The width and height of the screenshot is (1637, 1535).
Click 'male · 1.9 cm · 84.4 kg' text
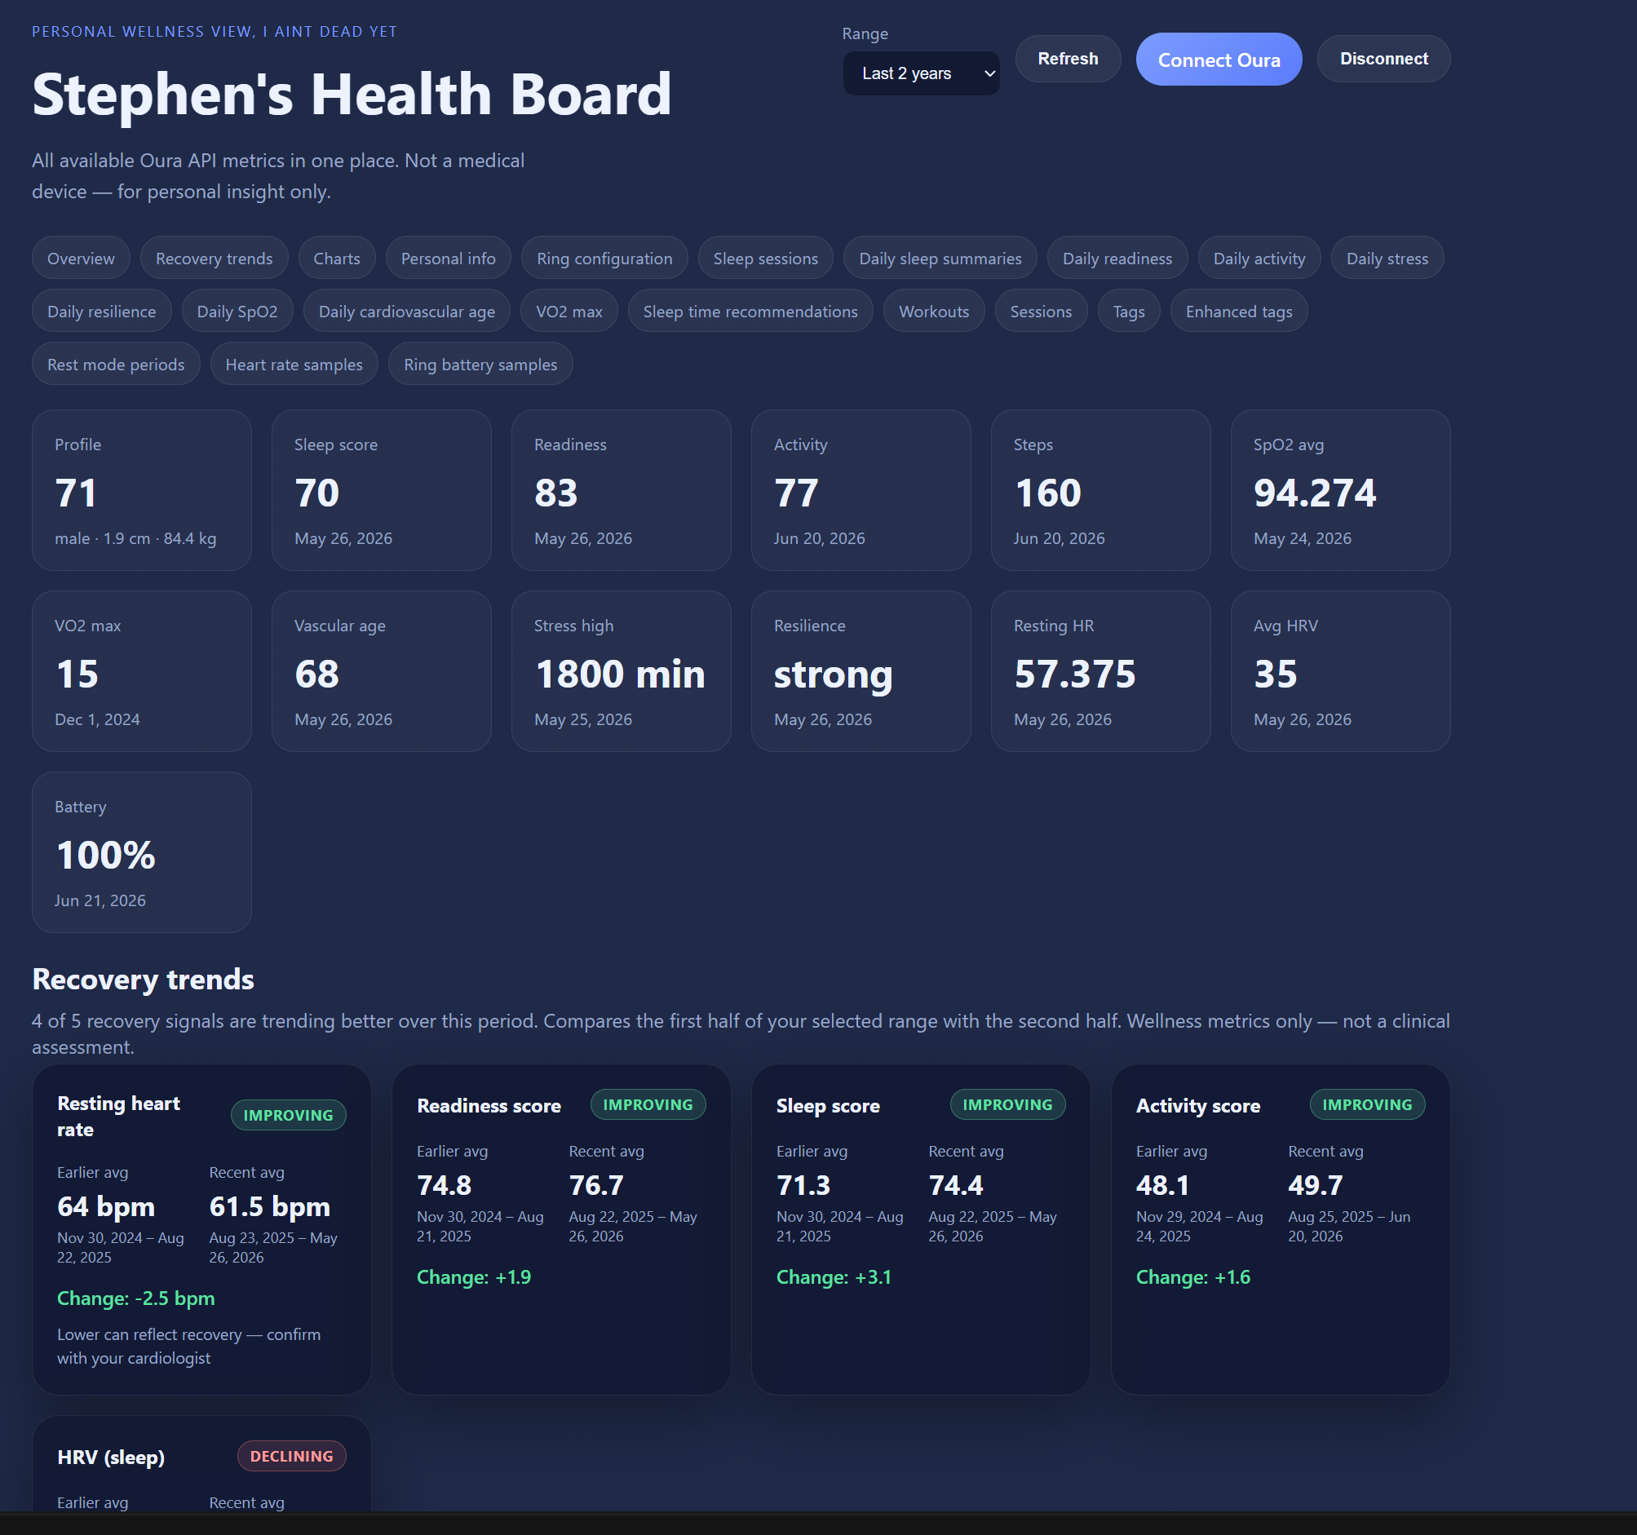pos(136,538)
